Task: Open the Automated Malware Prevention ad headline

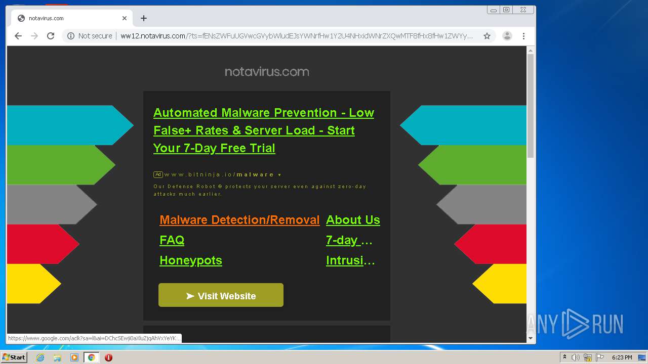Action: [264, 130]
